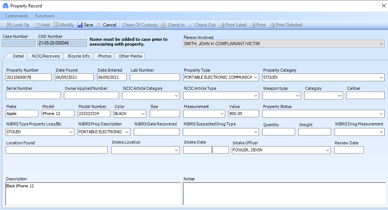This screenshot has width=388, height=210.
Task: Click the Caliber field
Action: tap(365, 95)
